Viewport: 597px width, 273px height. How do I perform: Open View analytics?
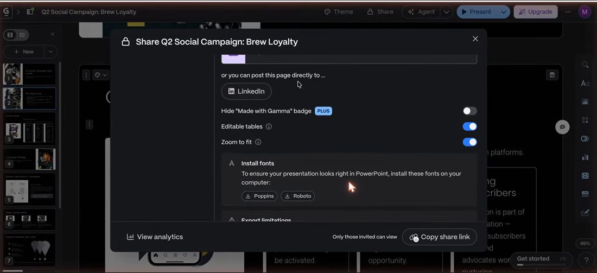tap(155, 237)
